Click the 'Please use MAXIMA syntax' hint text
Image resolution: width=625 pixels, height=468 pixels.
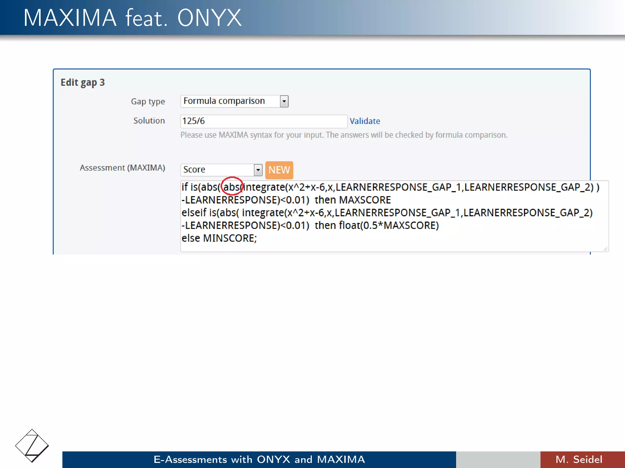tap(344, 135)
